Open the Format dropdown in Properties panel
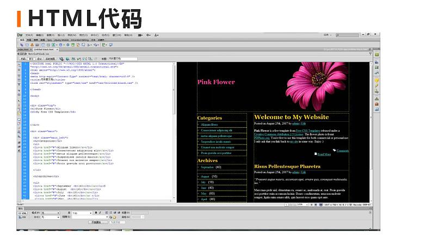Viewport: 432px width, 243px height. coord(51,213)
